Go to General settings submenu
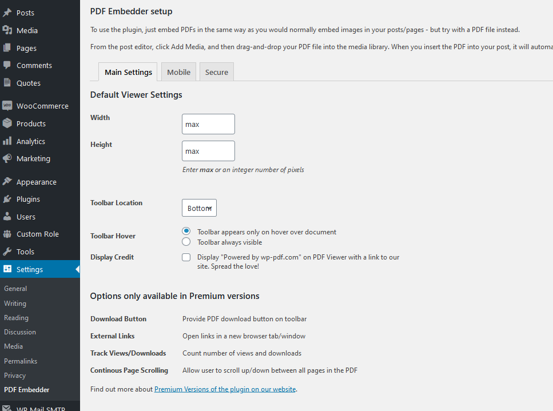The height and width of the screenshot is (411, 553). point(15,288)
